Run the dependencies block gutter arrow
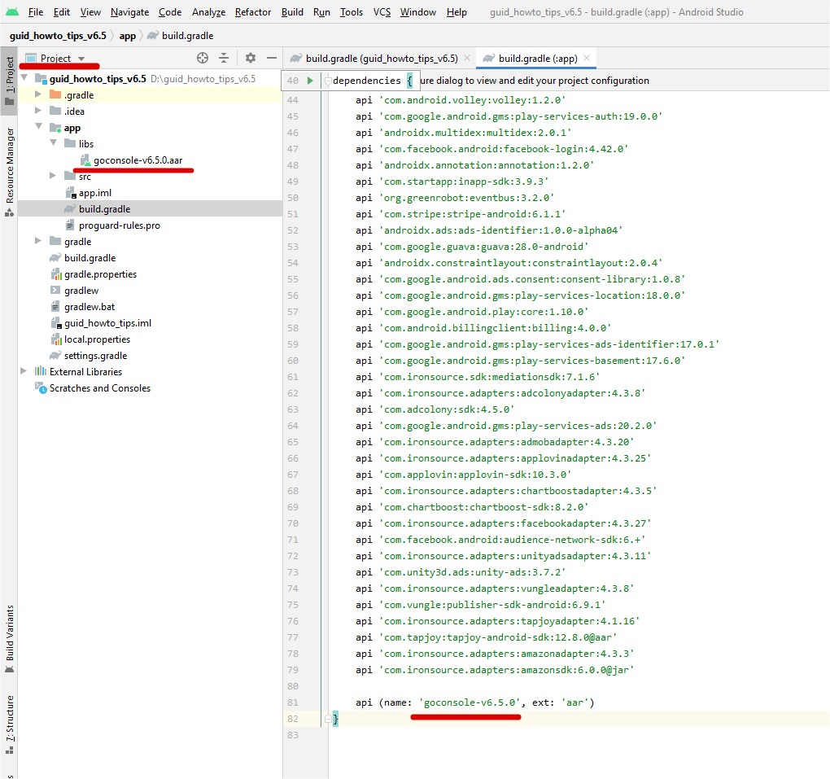 click(310, 81)
